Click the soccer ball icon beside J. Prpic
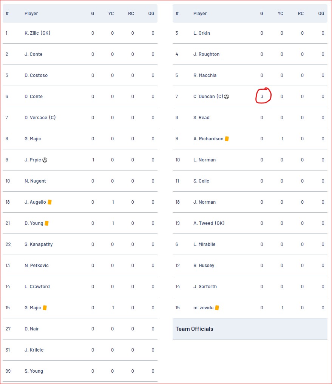The width and height of the screenshot is (332, 384). (x=45, y=160)
